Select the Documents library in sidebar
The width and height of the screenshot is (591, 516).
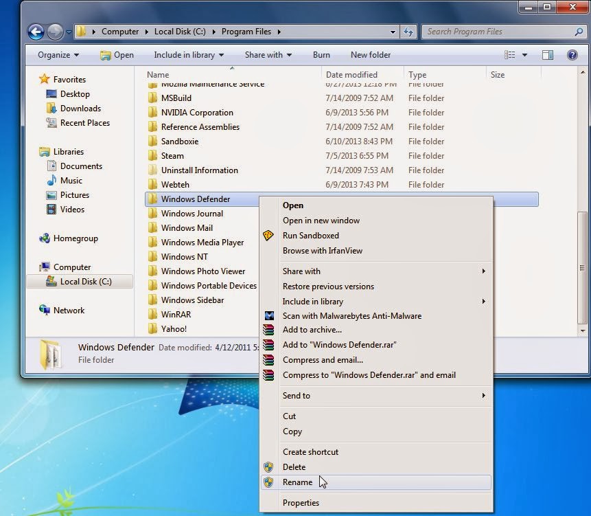[x=81, y=166]
